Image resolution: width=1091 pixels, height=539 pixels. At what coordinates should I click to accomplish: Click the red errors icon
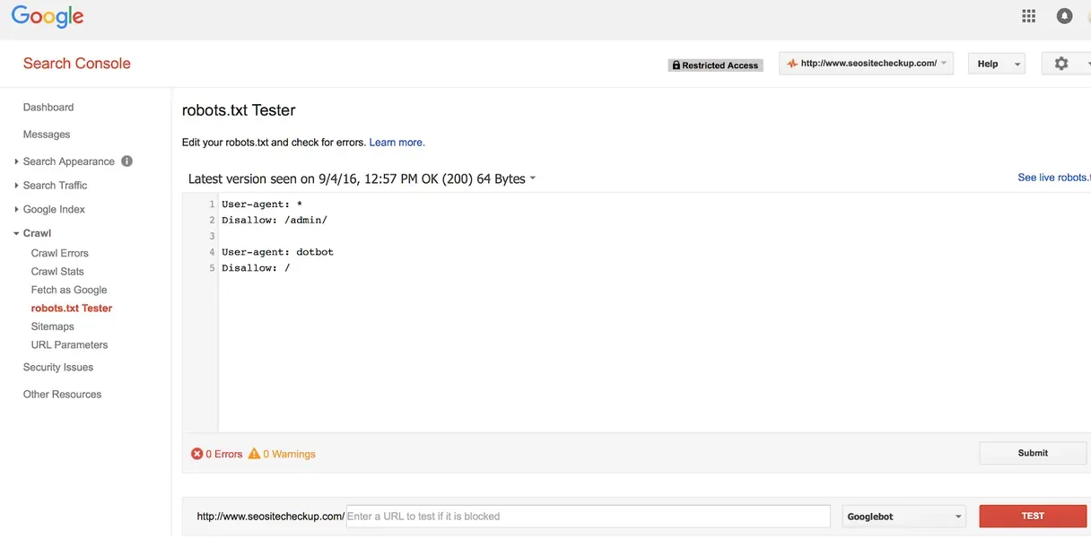197,454
